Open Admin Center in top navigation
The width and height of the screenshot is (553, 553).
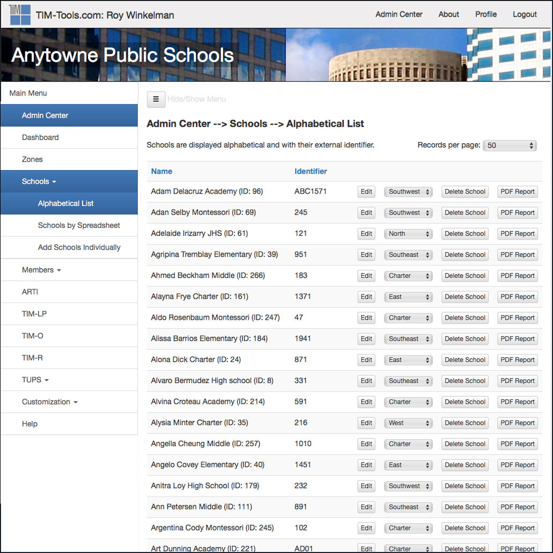(x=399, y=14)
